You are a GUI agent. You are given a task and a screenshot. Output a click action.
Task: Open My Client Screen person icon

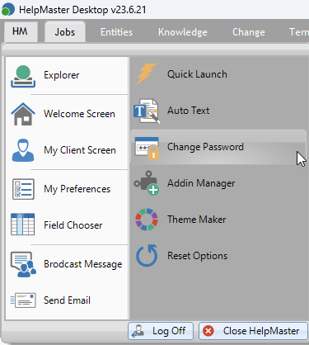pos(23,150)
